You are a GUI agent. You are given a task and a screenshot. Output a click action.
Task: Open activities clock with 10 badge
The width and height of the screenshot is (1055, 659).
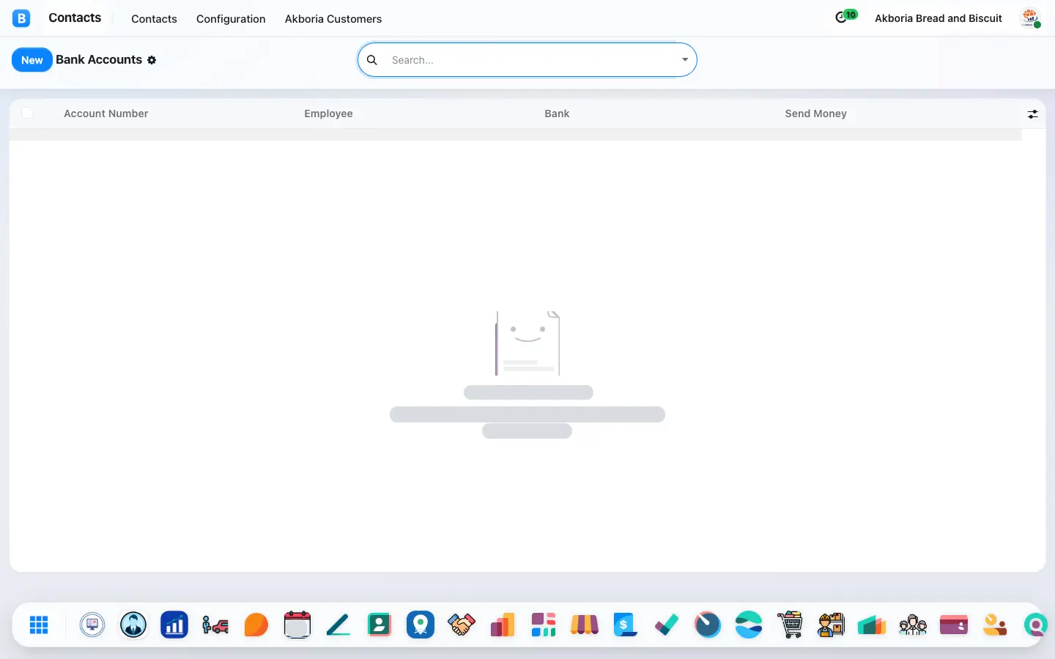pyautogui.click(x=845, y=17)
